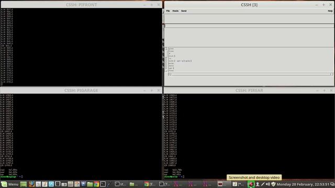Focus the PIFRONT terminal window
Viewport: 335px width, 188px height.
[81, 47]
